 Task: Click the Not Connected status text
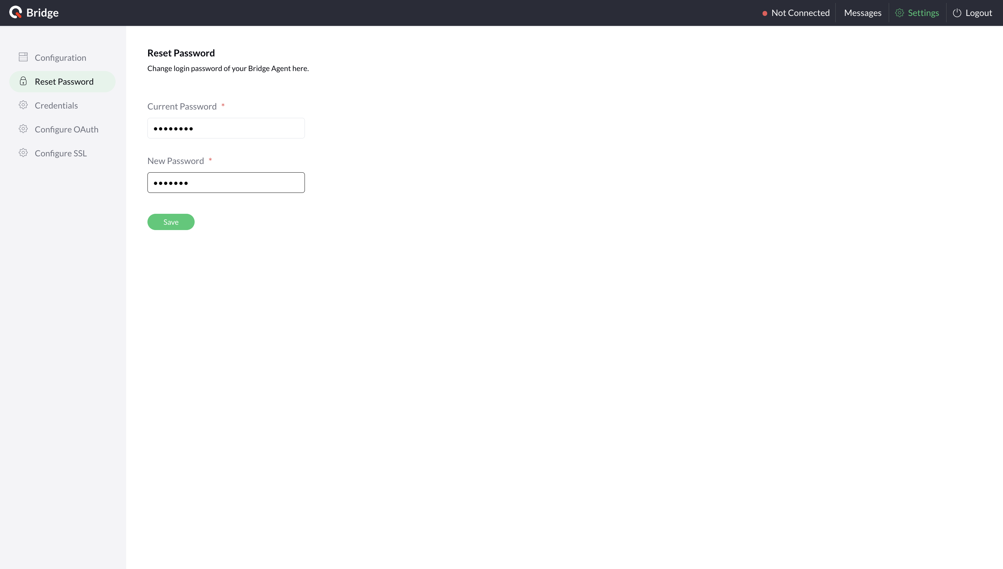coord(800,13)
